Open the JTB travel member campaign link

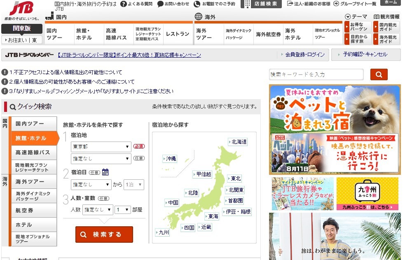click(129, 55)
